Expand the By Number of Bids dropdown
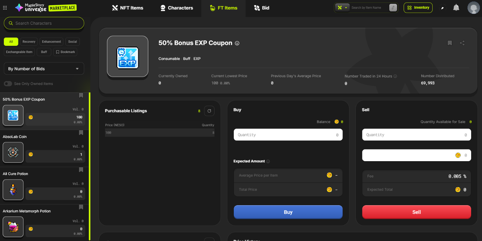The image size is (482, 241). click(x=44, y=69)
